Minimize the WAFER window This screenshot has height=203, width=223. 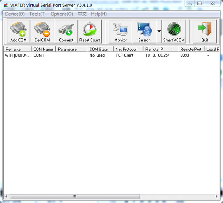[190, 4]
